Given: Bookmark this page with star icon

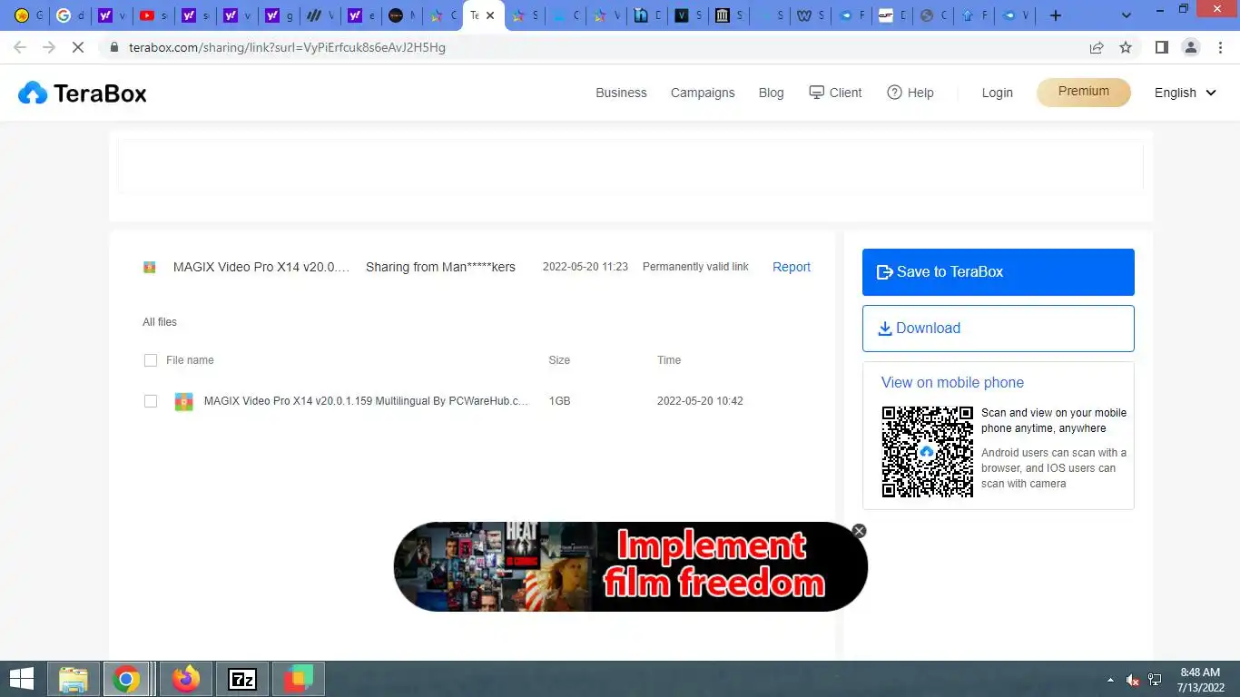Looking at the screenshot, I should tap(1126, 47).
